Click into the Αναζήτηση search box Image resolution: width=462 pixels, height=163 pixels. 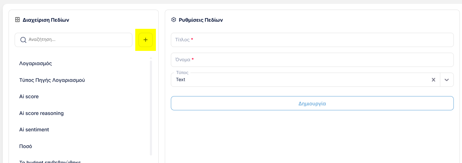pyautogui.click(x=73, y=40)
